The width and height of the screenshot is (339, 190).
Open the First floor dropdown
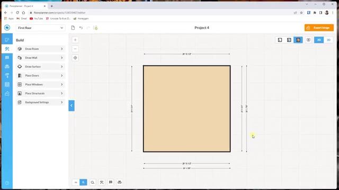[x=40, y=28]
